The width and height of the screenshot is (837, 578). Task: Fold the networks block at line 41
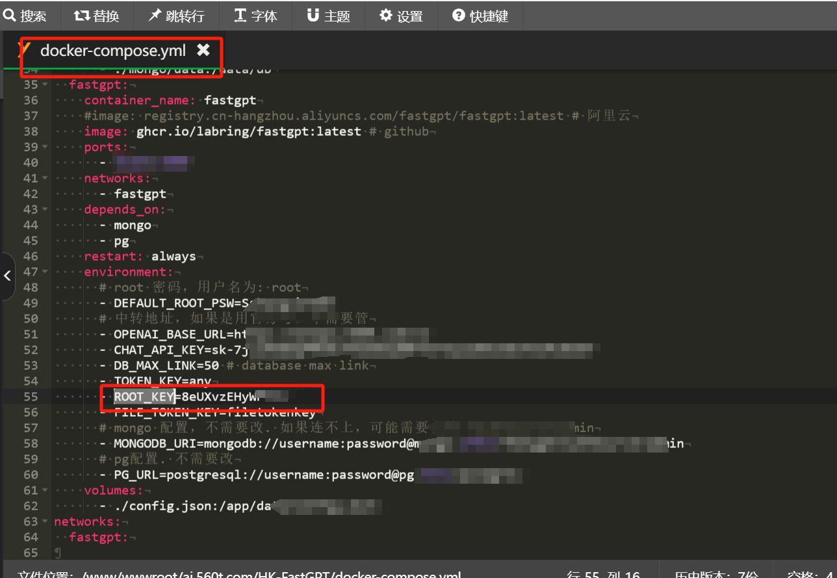pyautogui.click(x=44, y=178)
